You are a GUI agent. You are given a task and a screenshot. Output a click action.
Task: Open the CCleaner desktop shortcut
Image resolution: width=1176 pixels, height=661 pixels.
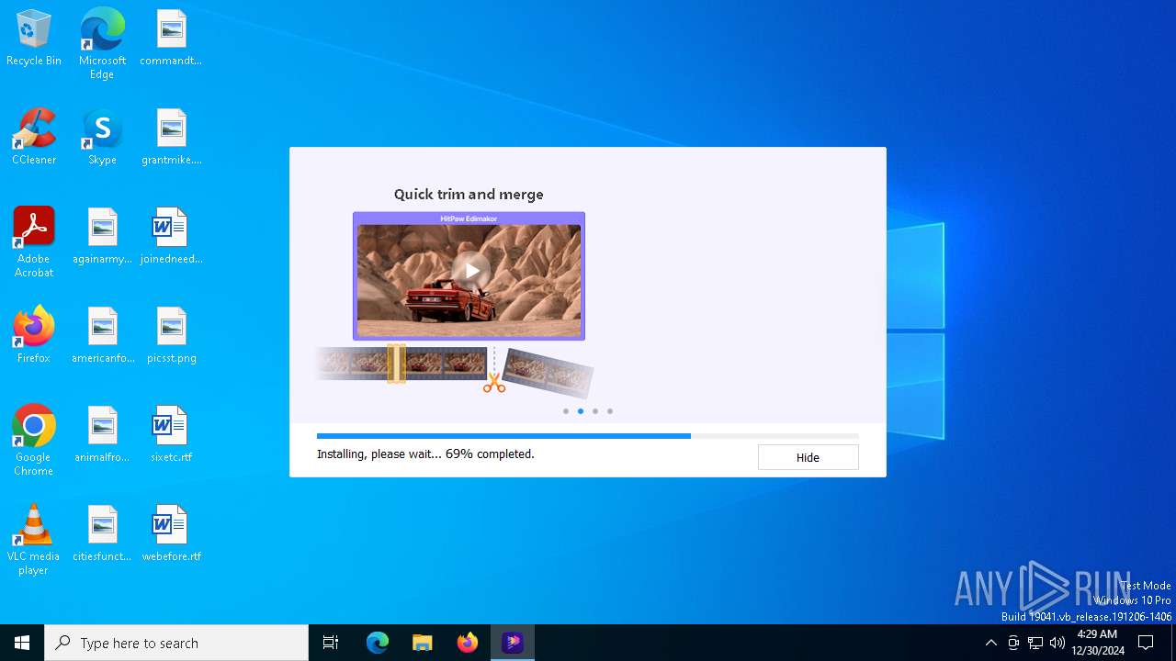point(34,137)
